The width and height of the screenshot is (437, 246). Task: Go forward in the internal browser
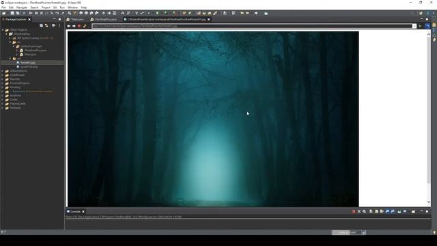click(74, 26)
